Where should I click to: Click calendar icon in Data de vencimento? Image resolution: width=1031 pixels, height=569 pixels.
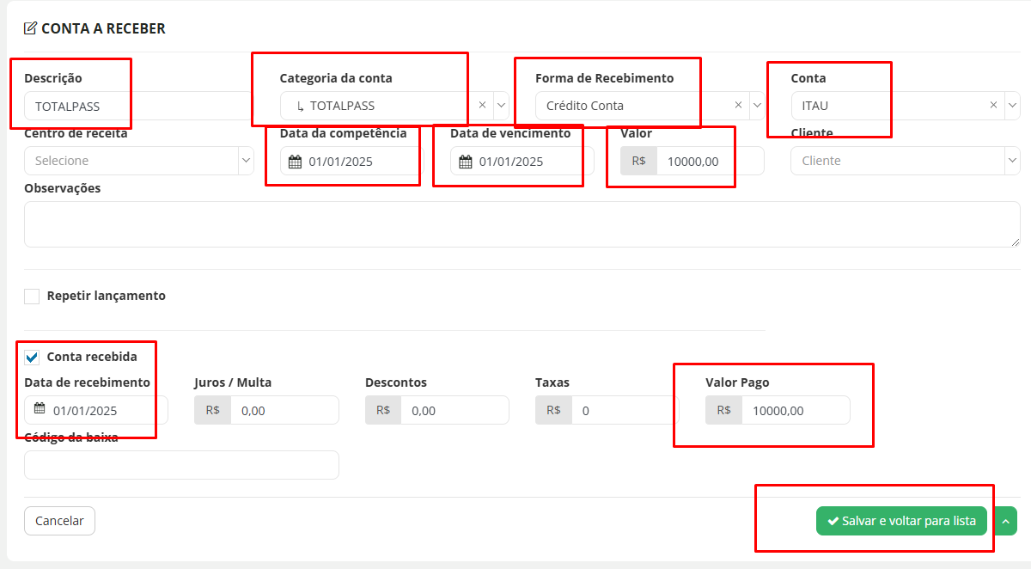point(465,161)
